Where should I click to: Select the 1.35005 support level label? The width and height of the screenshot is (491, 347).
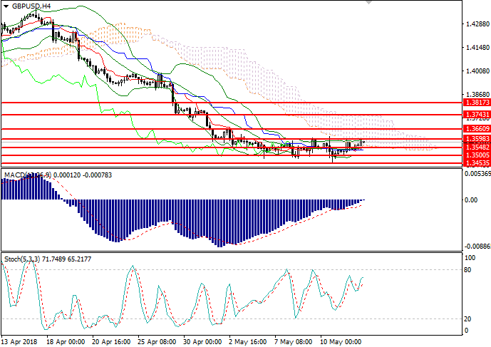pyautogui.click(x=474, y=155)
